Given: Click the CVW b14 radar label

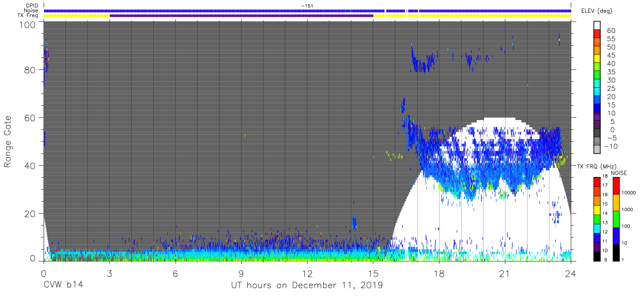Looking at the screenshot, I should tap(63, 286).
